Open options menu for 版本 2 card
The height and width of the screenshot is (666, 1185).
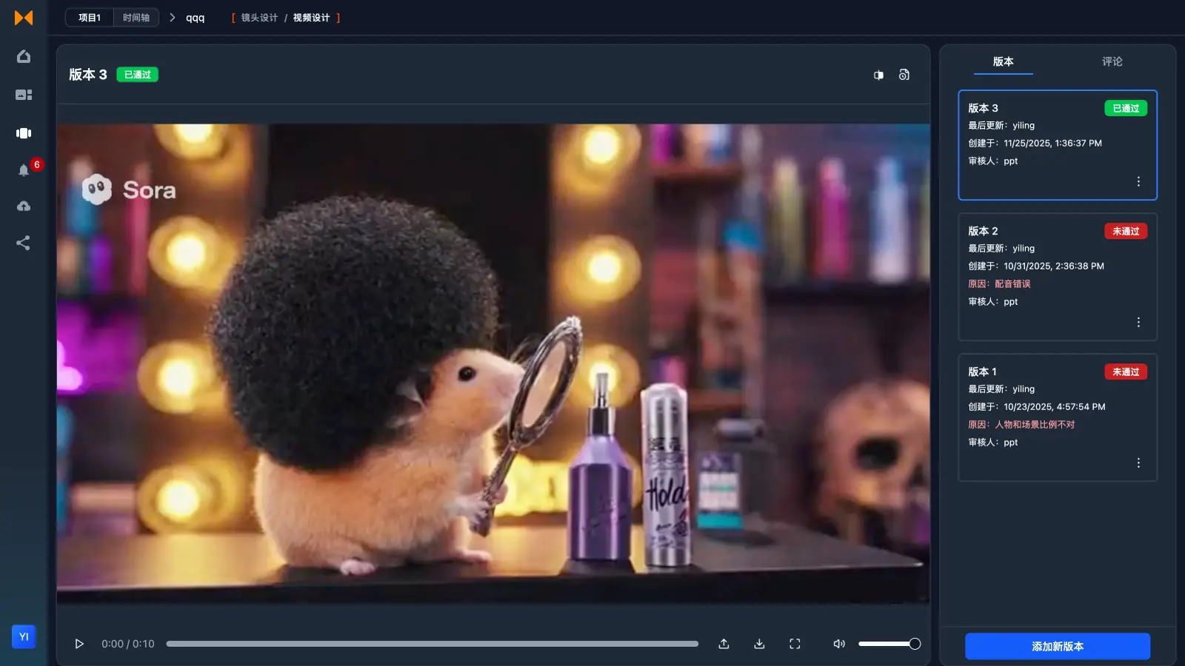(x=1138, y=321)
